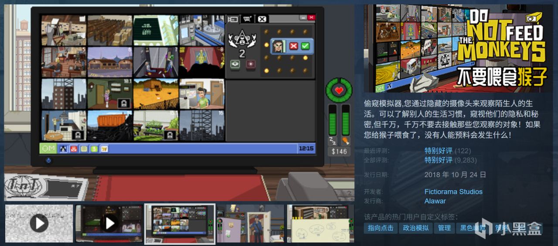Viewport: 558px width, 246px height.
Task: Open publisher Alawar link
Action: (435, 201)
